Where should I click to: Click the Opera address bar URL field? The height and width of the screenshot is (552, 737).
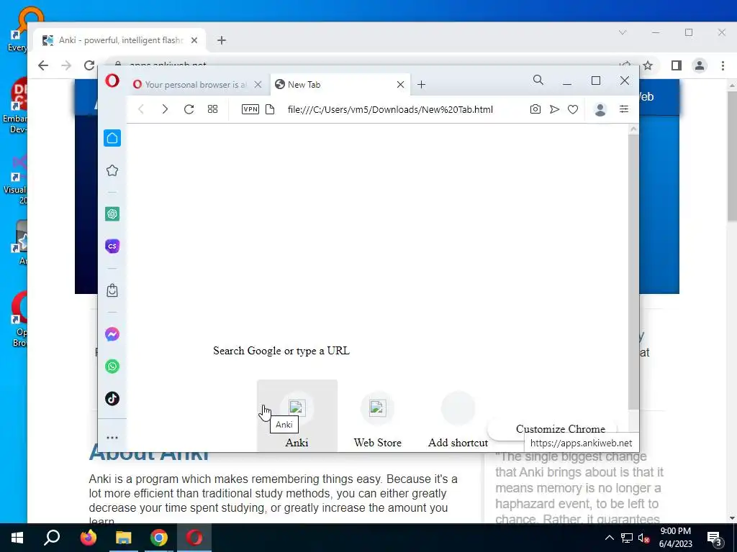390,109
